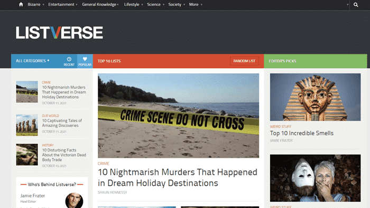
Task: Open Top 10 Incredible Smells article
Action: pyautogui.click(x=302, y=133)
